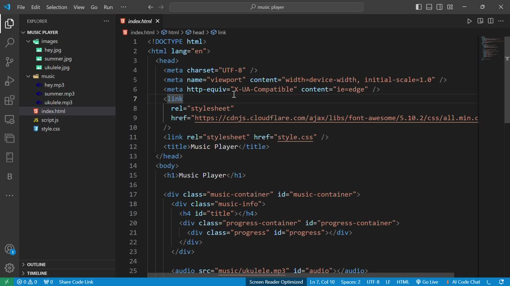Expand the OUTLINE section
The height and width of the screenshot is (286, 510).
coord(36,265)
